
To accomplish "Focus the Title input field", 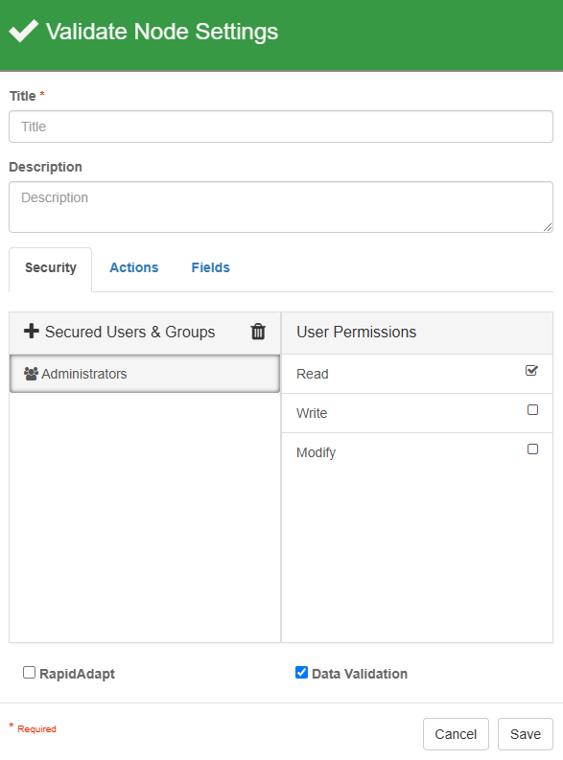I will pos(281,127).
